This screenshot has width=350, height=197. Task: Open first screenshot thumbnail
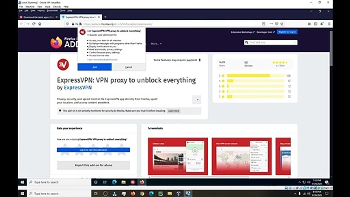[178, 156]
